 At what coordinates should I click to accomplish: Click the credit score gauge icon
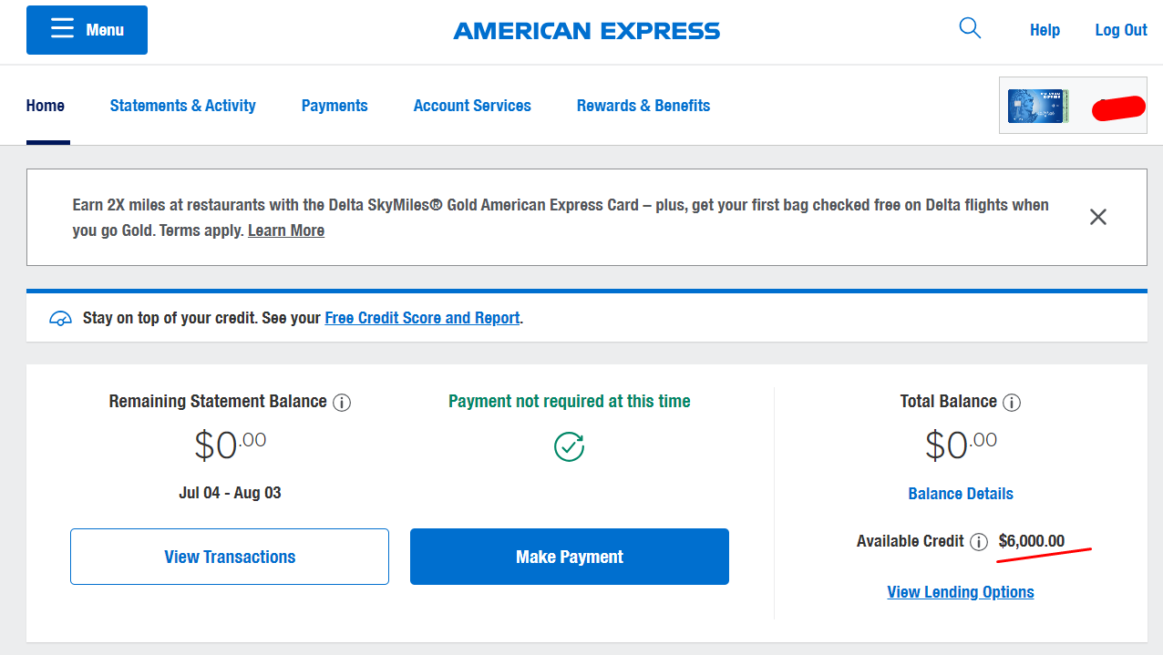pyautogui.click(x=60, y=319)
